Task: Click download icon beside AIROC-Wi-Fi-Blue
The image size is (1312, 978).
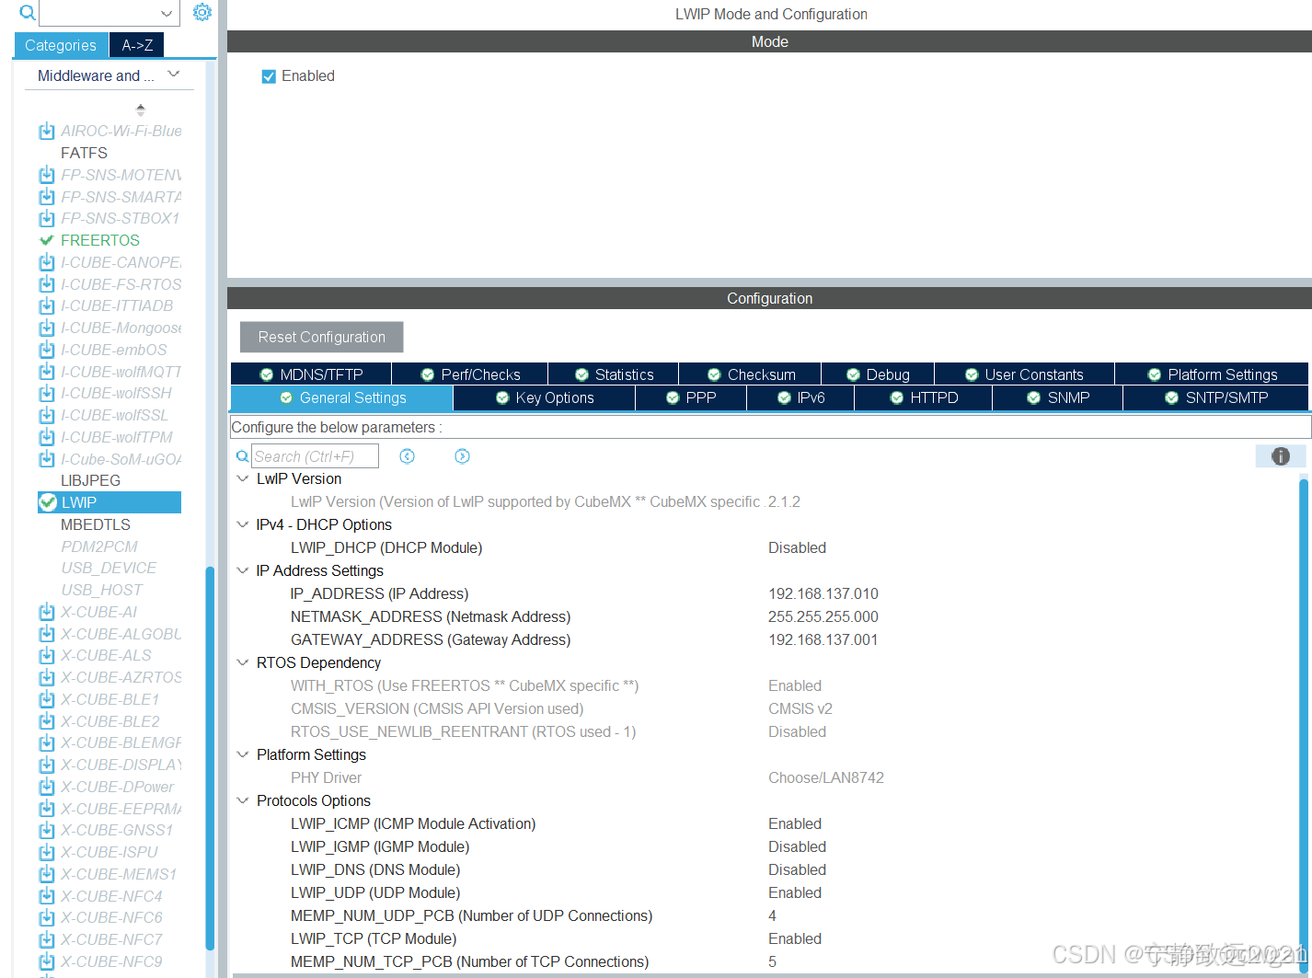Action: click(47, 132)
